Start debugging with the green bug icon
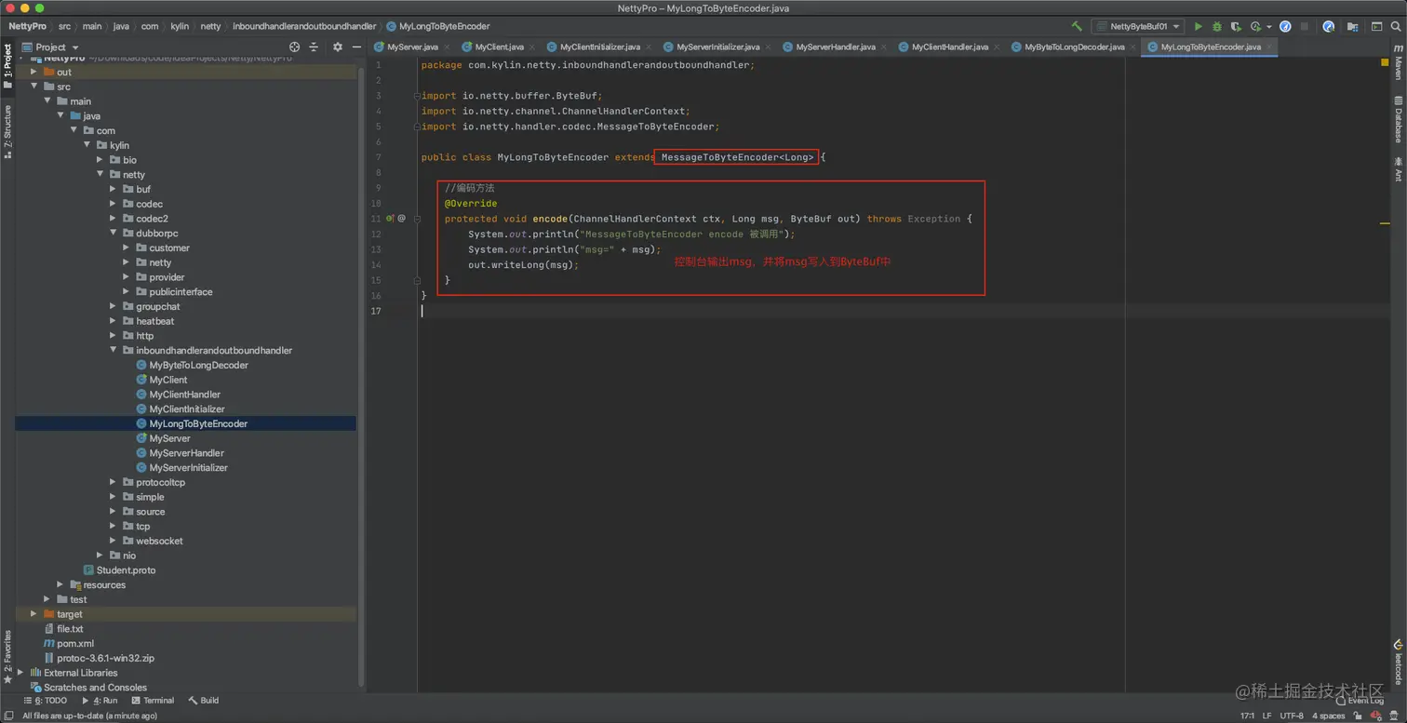The image size is (1407, 723). (x=1217, y=27)
